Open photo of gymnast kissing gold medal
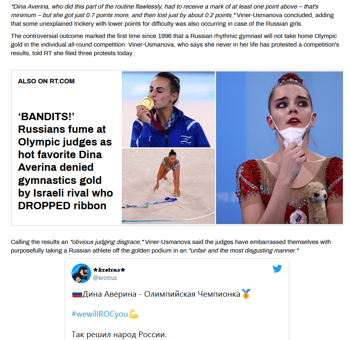351x340 pixels. click(x=168, y=109)
